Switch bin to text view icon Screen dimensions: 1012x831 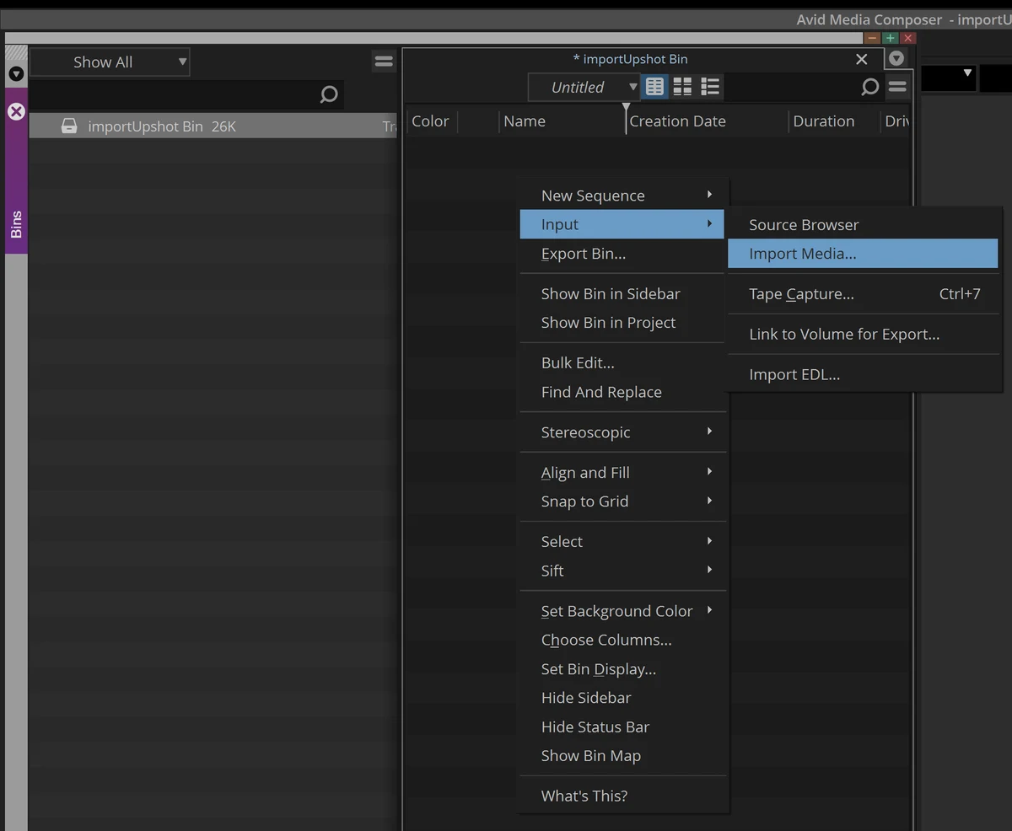[x=654, y=86]
